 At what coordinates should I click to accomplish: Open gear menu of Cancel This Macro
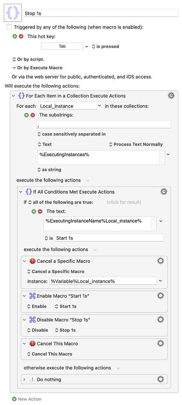(160, 343)
